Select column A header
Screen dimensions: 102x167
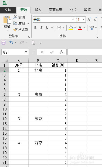[x=19, y=61]
